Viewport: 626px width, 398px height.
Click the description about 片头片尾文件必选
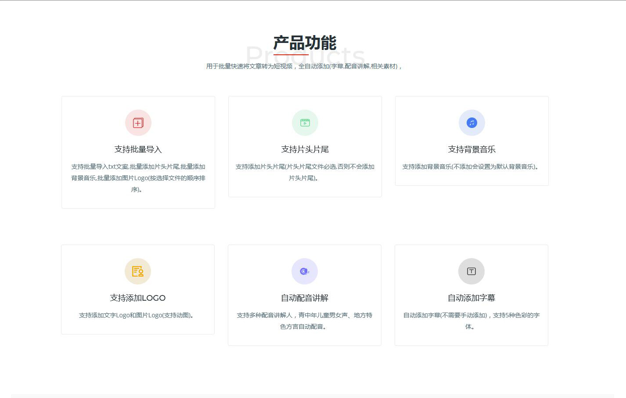pyautogui.click(x=305, y=172)
